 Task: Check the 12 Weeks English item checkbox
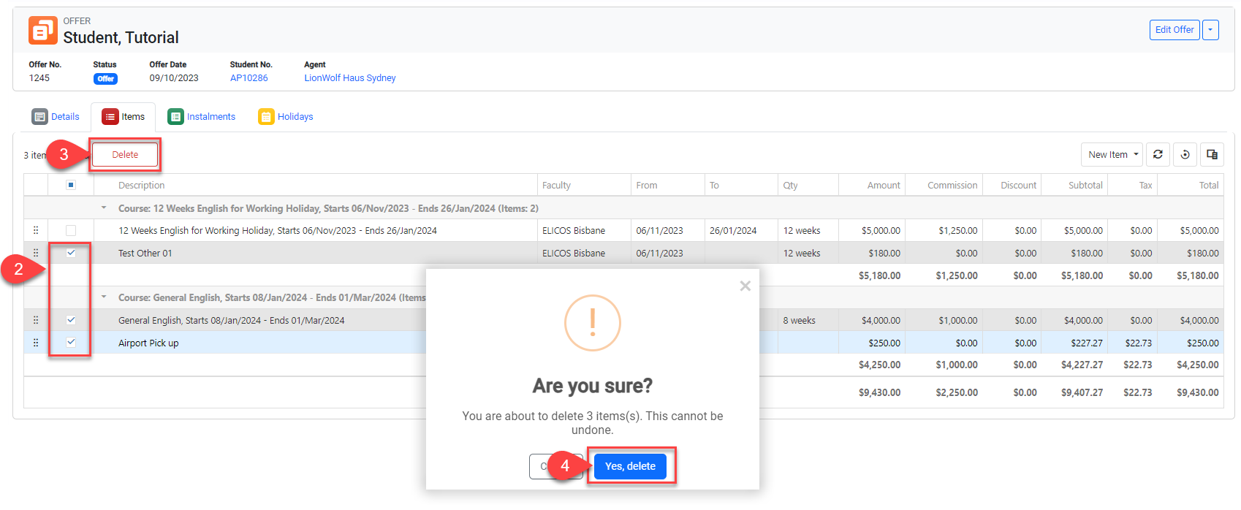(71, 230)
